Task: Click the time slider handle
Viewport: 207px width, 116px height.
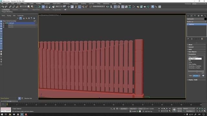Action: pyautogui.click(x=9, y=101)
